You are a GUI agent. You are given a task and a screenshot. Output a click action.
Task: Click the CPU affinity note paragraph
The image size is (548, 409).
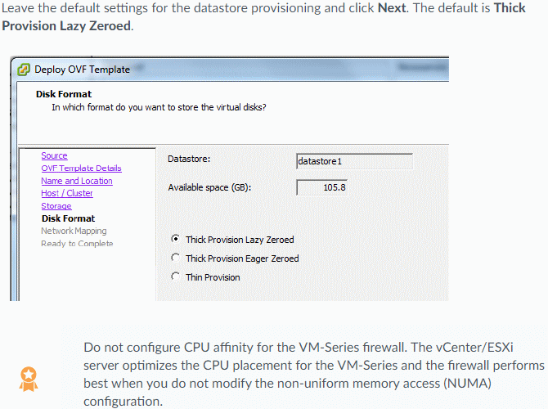pyautogui.click(x=314, y=374)
